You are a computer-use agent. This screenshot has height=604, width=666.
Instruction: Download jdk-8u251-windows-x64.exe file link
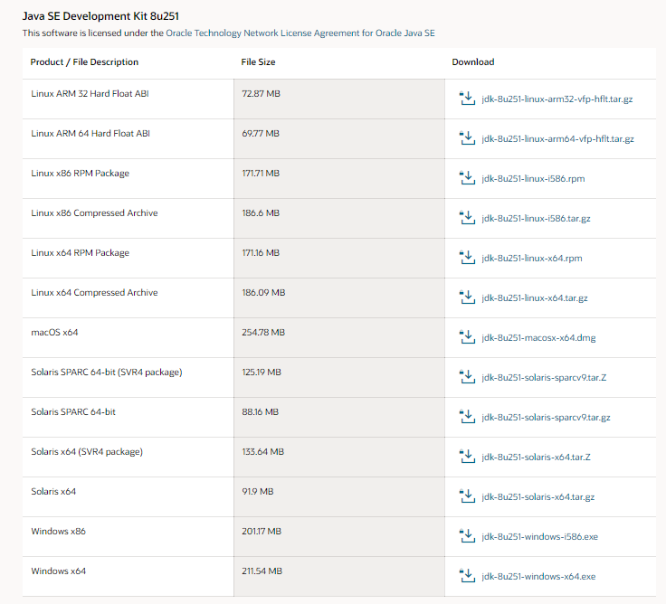538,577
